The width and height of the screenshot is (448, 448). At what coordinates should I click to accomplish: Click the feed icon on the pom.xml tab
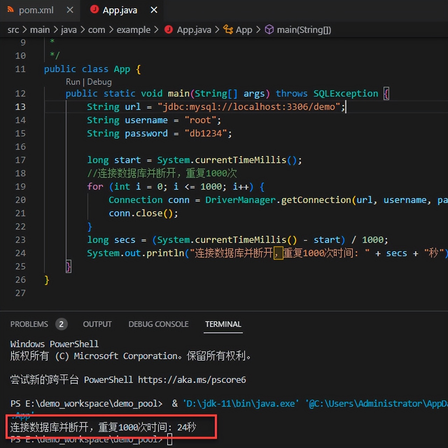[10, 10]
